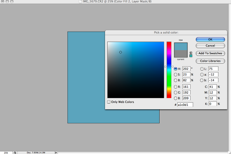
Task: Click the out-of-gamut warning cube icon
Action: tap(191, 53)
